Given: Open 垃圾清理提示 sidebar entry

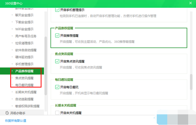Looking at the screenshot, I should 24,43.
